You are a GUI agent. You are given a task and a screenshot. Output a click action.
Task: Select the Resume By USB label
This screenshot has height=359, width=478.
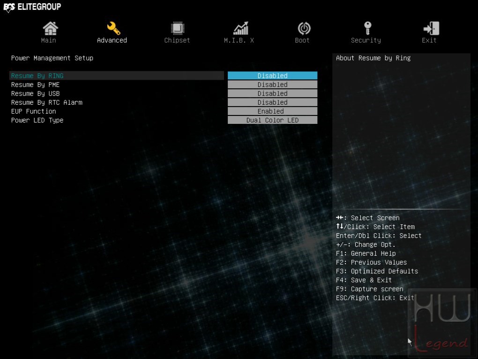click(x=35, y=93)
